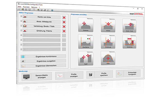Open the Optionen menu
The width and height of the screenshot is (161, 107).
34,7
